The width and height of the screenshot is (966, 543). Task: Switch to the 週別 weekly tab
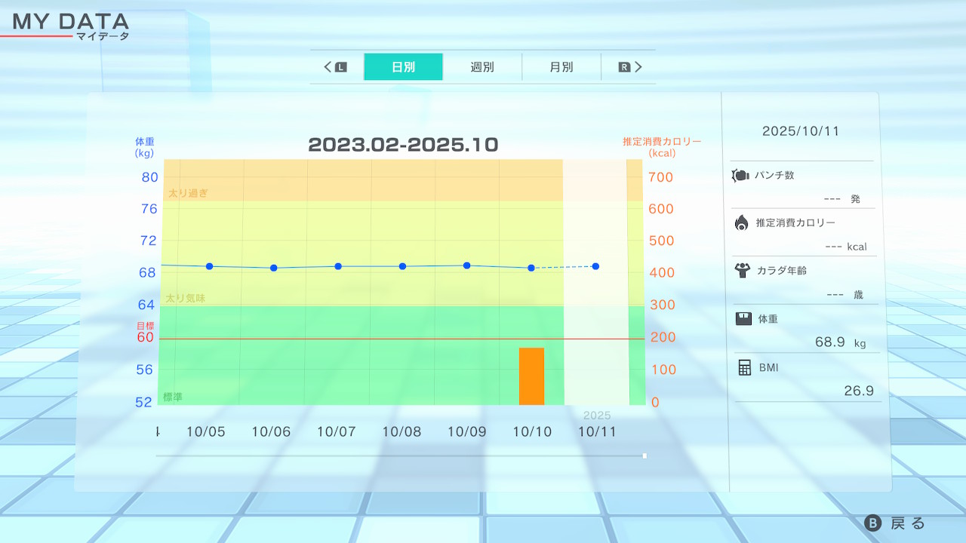tap(482, 67)
